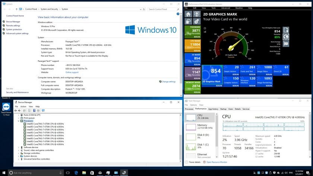313x176 pixels.
Task: Switch to the App history tab
Action: (x=213, y=109)
